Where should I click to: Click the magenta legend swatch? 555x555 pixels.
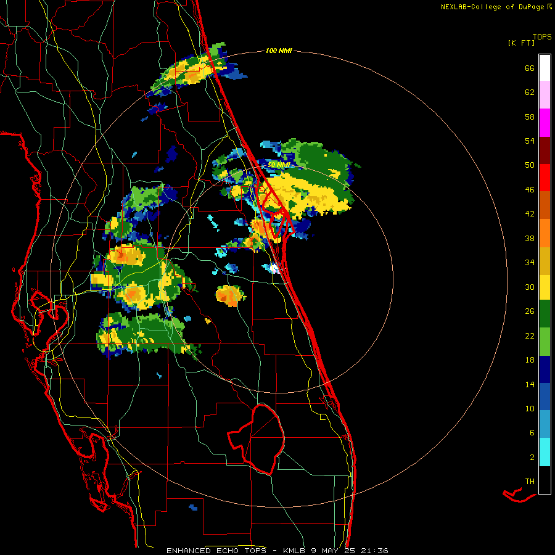pos(545,123)
